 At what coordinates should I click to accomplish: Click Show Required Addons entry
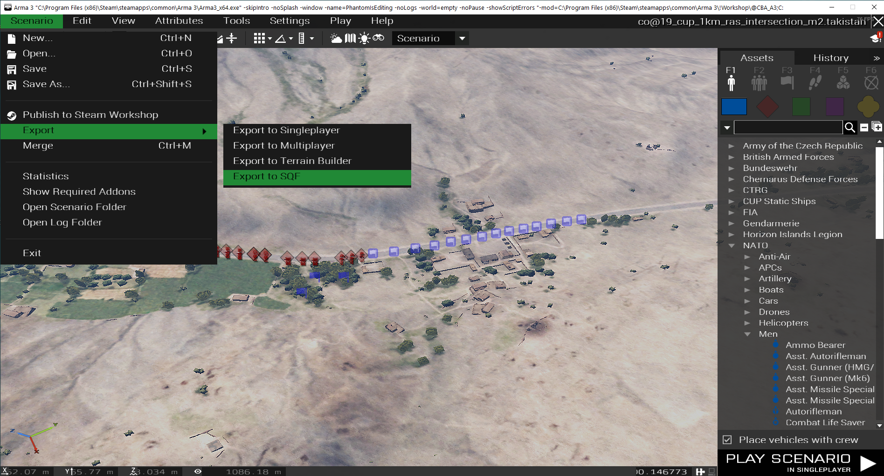tap(109, 192)
